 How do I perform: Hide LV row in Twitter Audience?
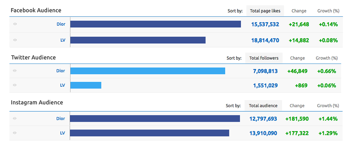(15, 85)
